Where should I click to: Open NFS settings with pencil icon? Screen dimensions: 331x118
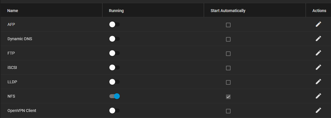318,96
